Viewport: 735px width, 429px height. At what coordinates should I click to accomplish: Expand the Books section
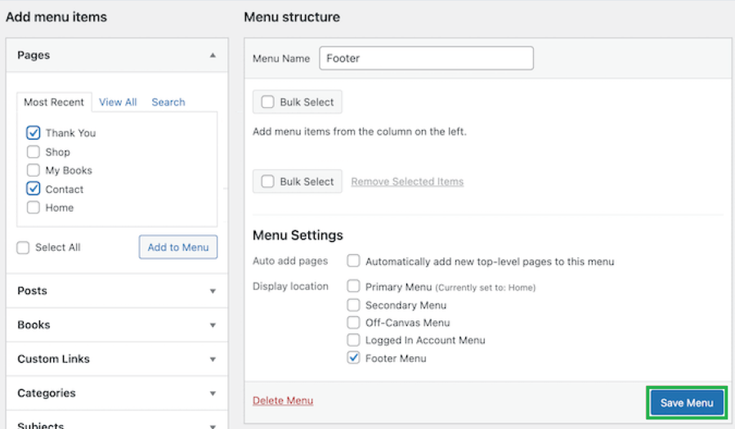pos(213,325)
